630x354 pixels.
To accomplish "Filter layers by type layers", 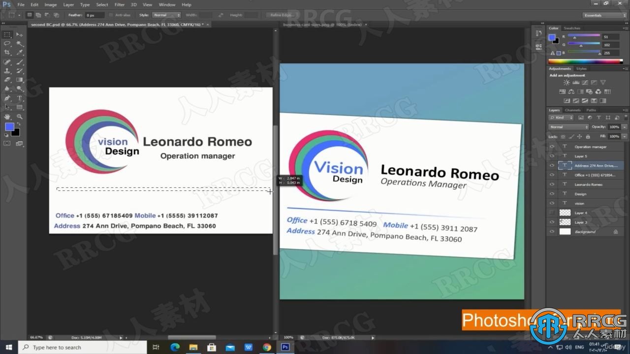I will pos(598,118).
